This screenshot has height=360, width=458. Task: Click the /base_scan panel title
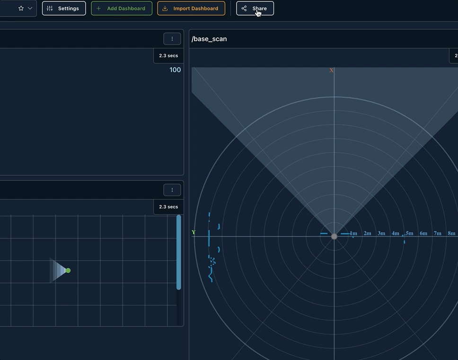pyautogui.click(x=209, y=39)
